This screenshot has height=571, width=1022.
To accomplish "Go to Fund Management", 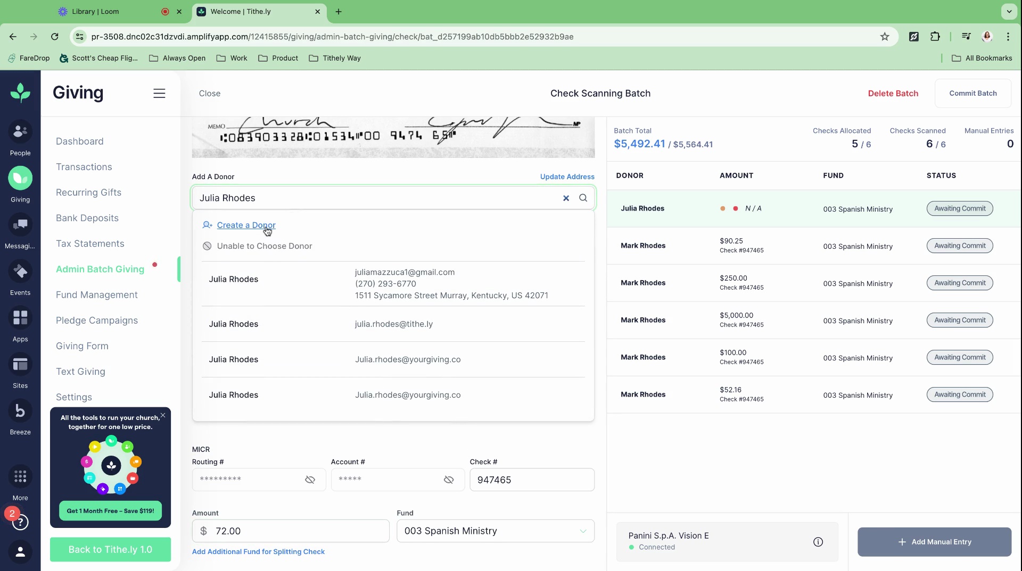I will tap(97, 295).
